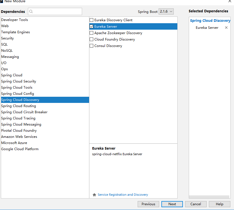
Task: Open the Spring Boot version dropdown
Action: point(166,11)
